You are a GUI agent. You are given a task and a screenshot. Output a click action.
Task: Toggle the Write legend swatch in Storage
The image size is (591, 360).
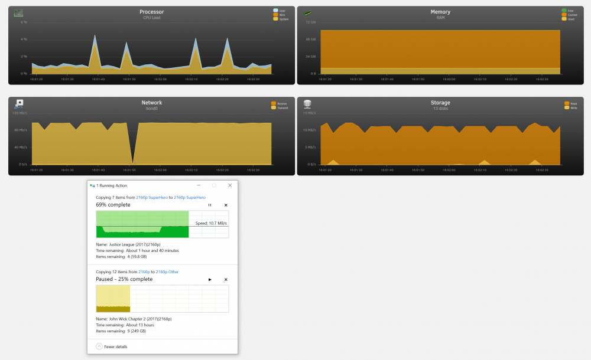(x=567, y=107)
